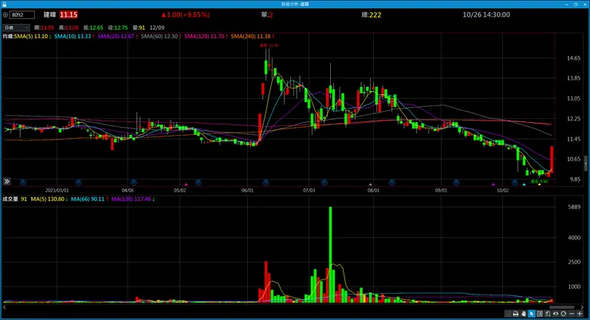590x320 pixels.
Task: Click the axis settings icon in bottom toolbar
Action: pyautogui.click(x=548, y=314)
